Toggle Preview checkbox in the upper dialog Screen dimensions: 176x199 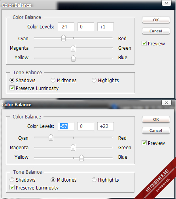[144, 43]
